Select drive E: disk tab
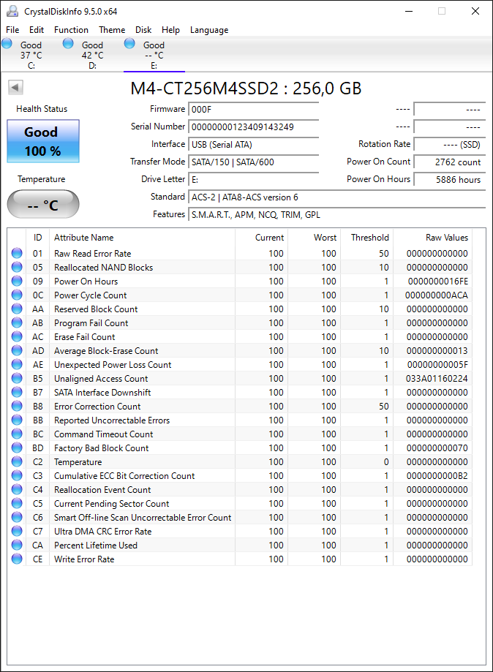493x672 pixels. (154, 55)
